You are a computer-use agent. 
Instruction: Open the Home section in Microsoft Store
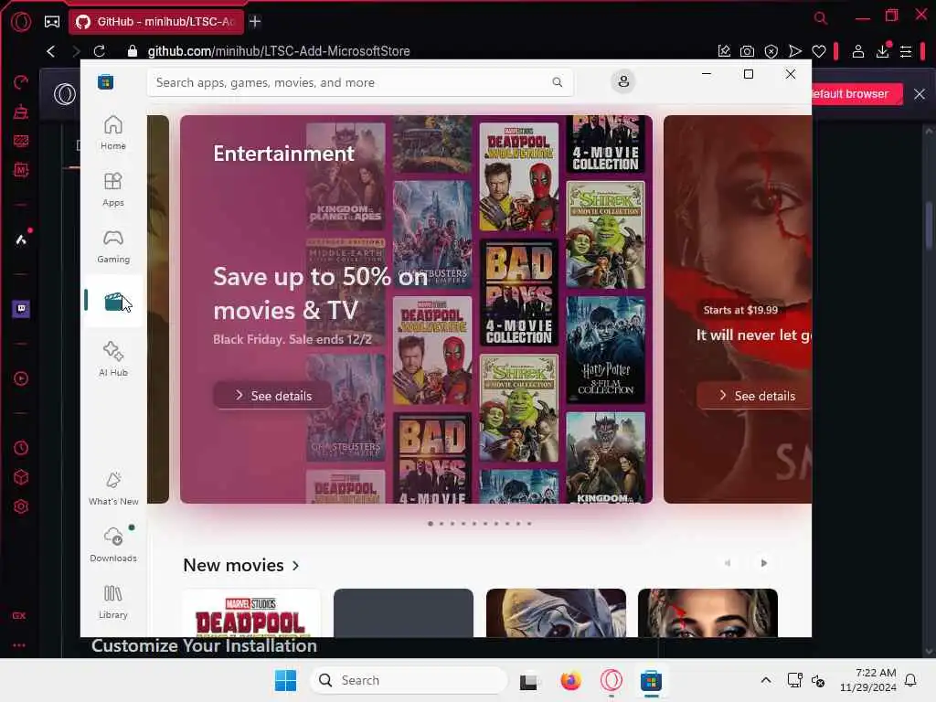[x=112, y=133]
